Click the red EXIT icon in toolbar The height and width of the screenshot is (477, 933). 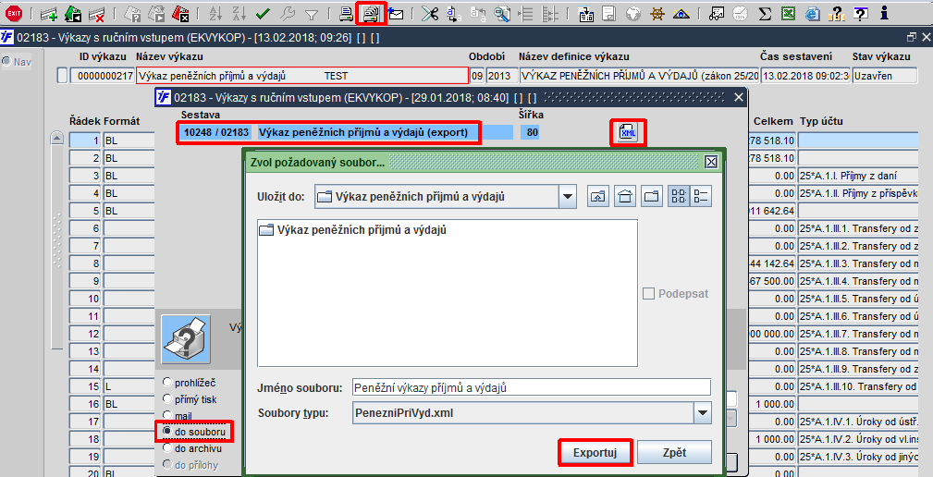coord(14,13)
